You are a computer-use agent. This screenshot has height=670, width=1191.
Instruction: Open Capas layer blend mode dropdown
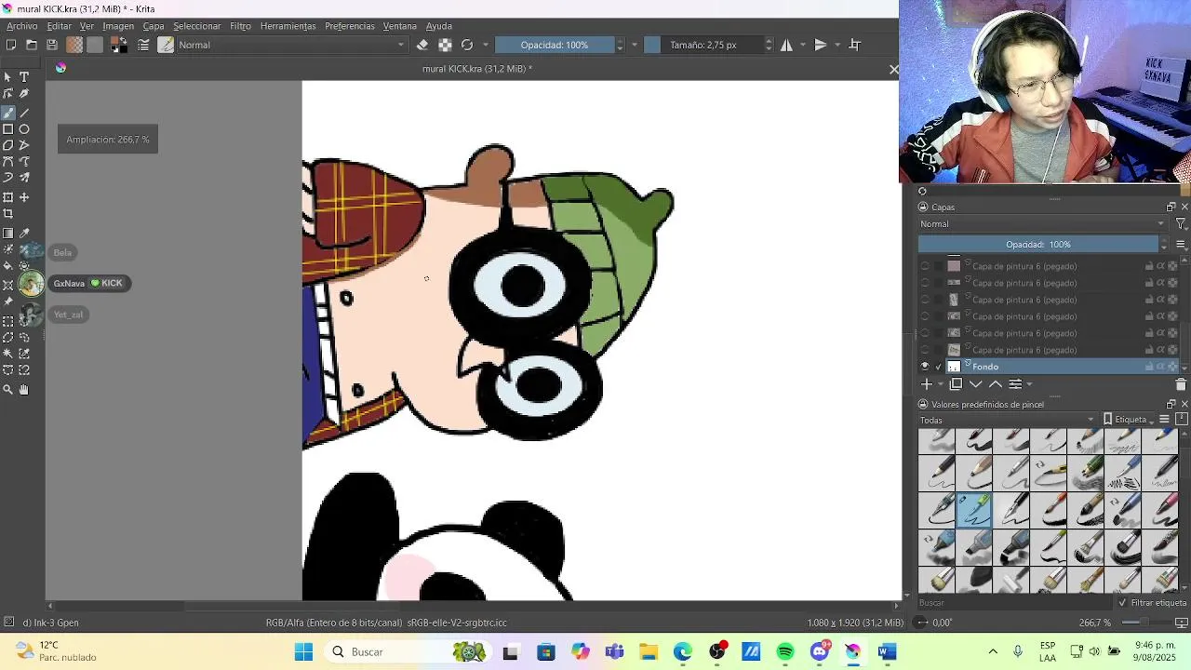(1042, 224)
